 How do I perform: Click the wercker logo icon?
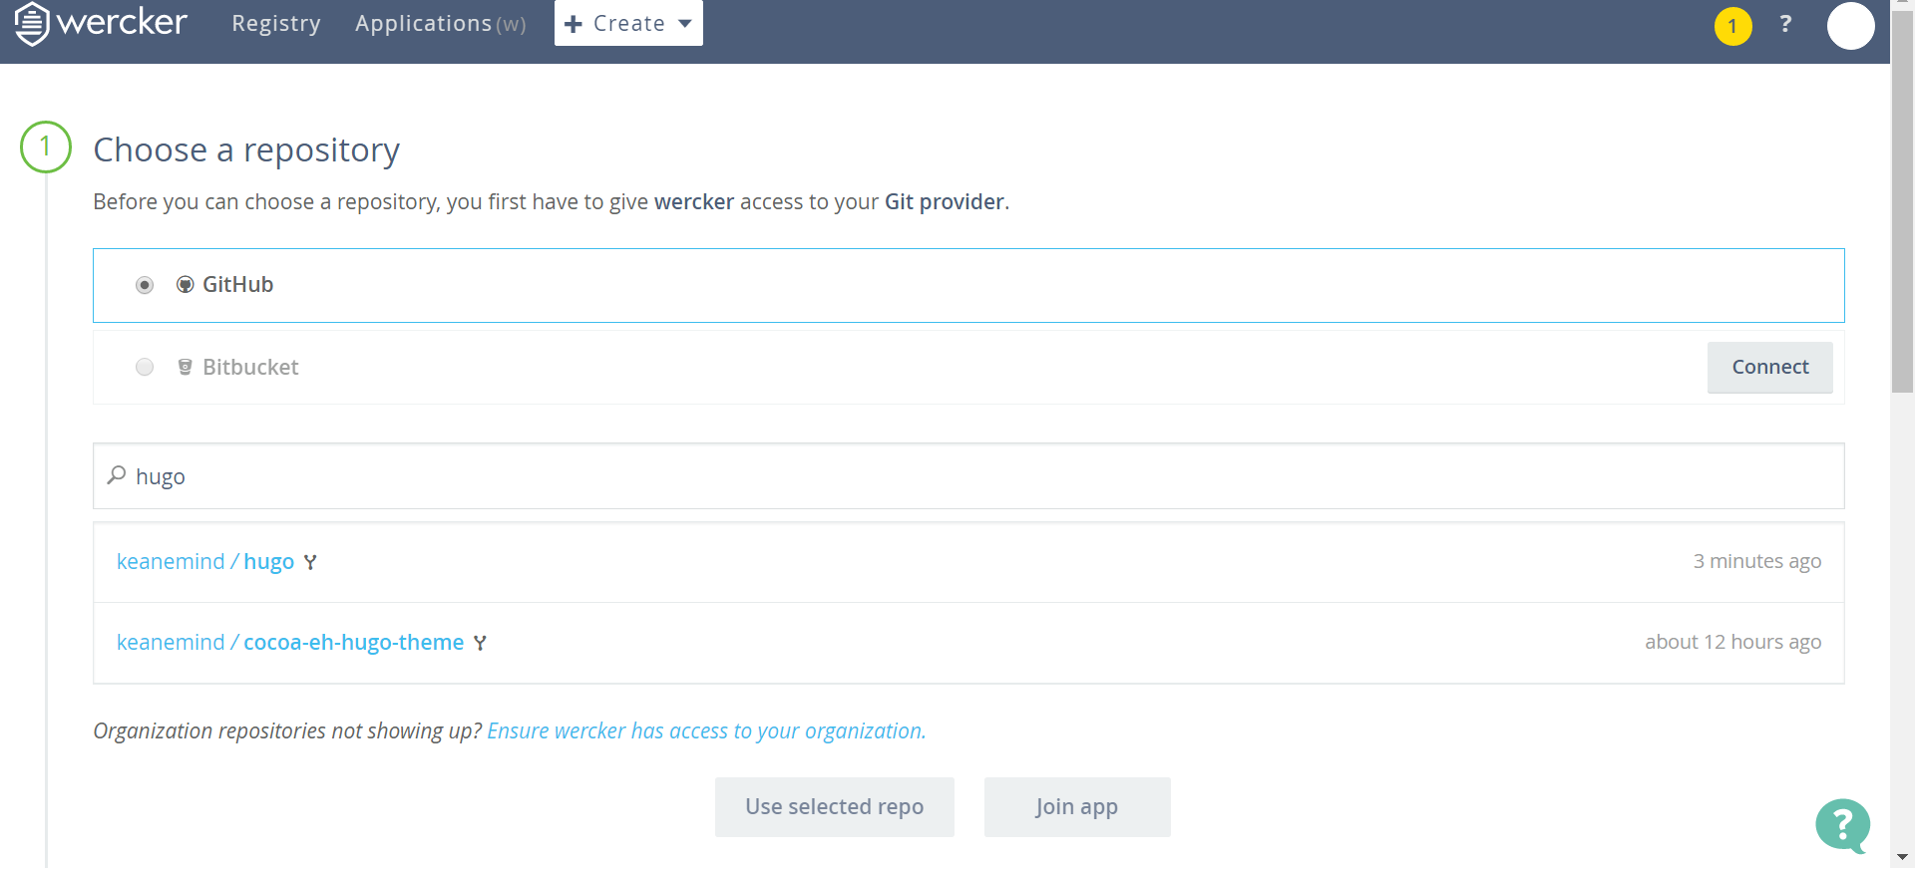tap(32, 24)
